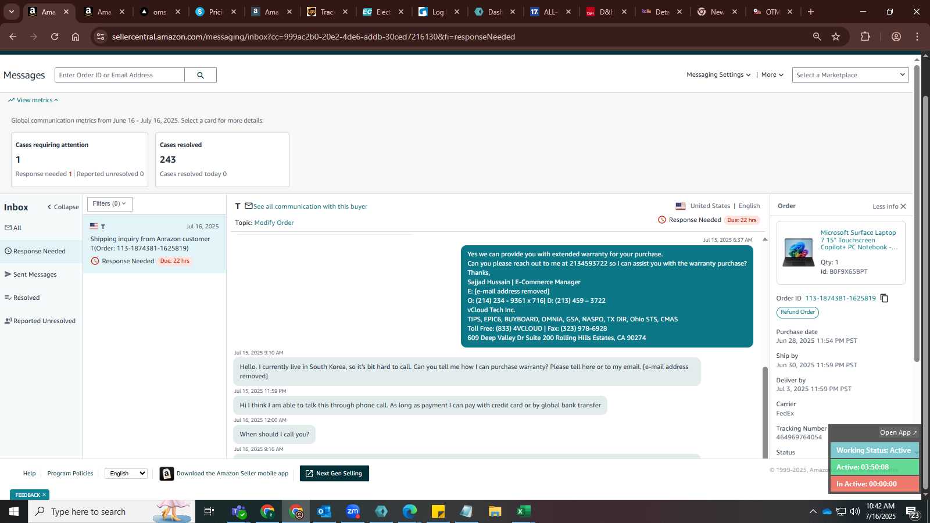Open the notification center icon
Image resolution: width=930 pixels, height=523 pixels.
(913, 511)
